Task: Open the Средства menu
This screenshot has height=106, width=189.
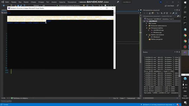Action: 62,2
